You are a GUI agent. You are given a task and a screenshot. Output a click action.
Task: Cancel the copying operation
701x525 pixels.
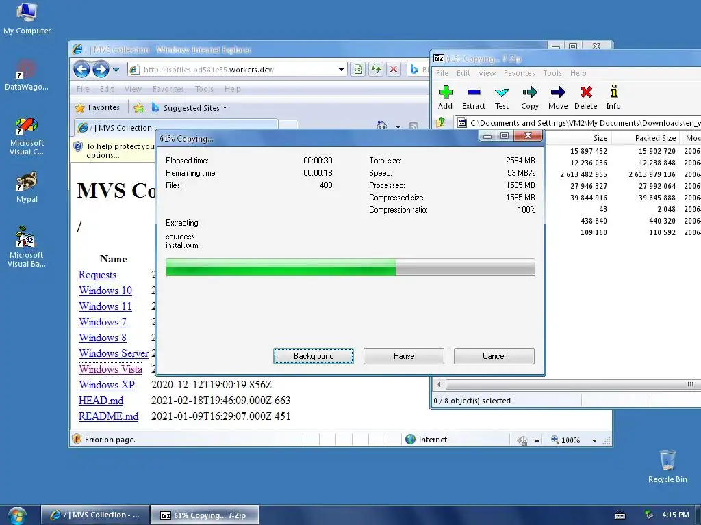click(494, 356)
